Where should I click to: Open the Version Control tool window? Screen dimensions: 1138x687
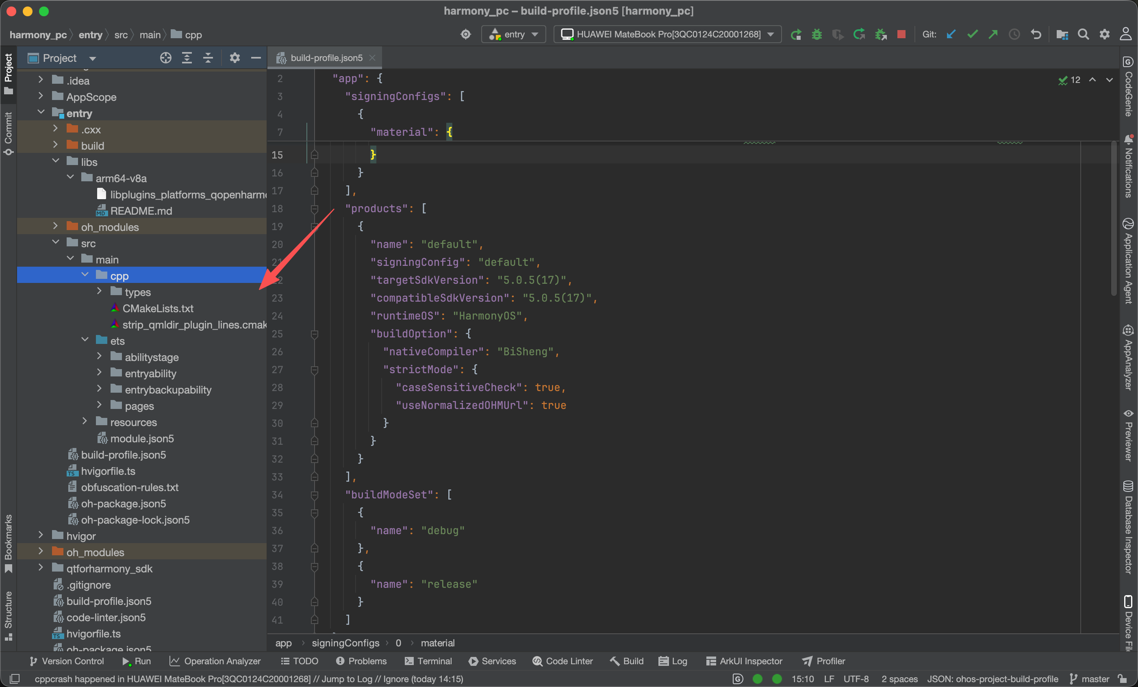(x=67, y=661)
